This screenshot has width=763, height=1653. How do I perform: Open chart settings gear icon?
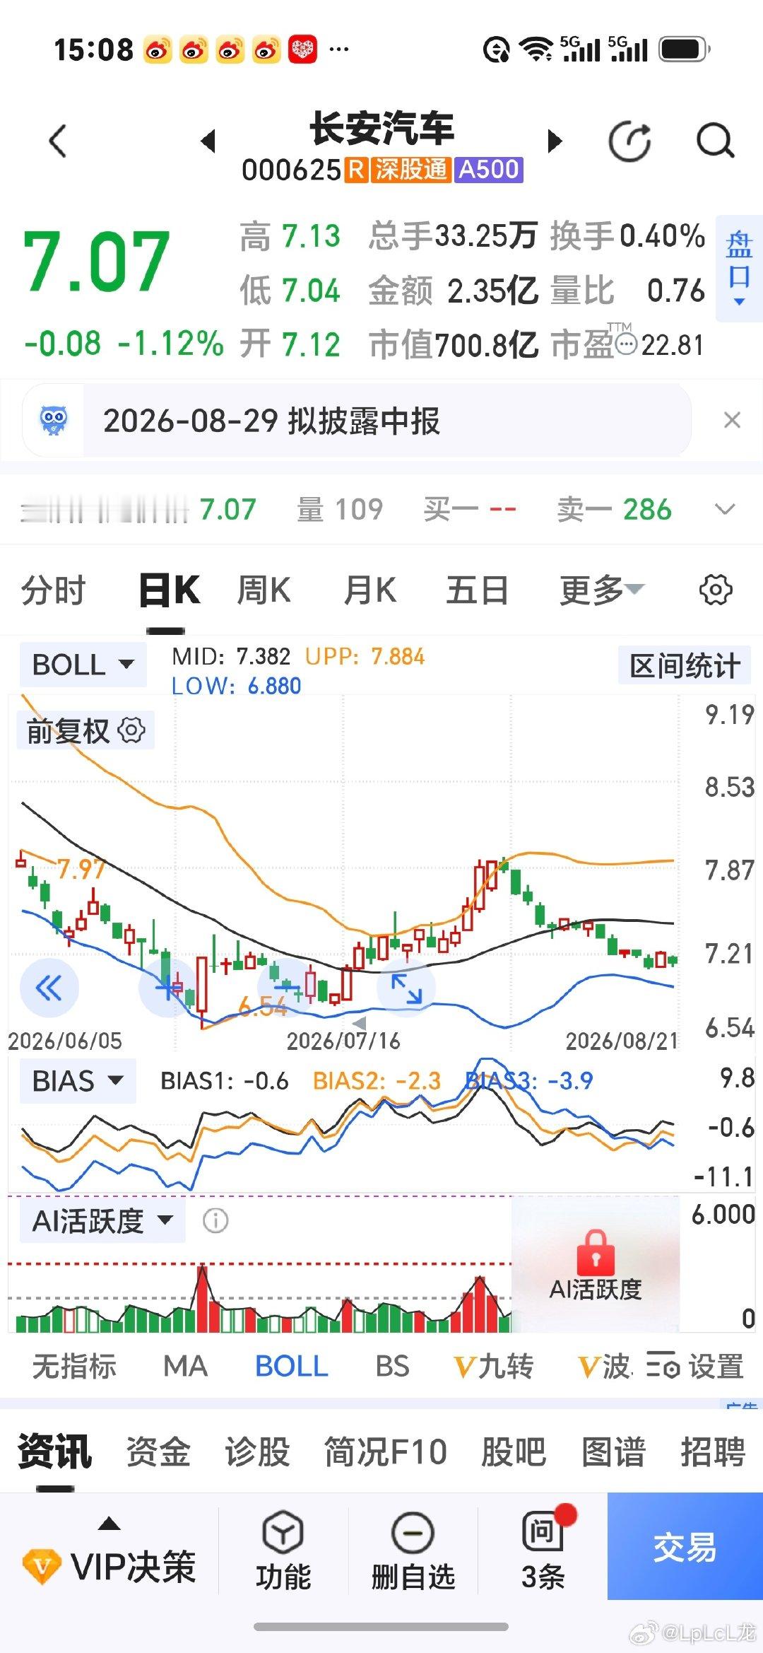point(716,590)
